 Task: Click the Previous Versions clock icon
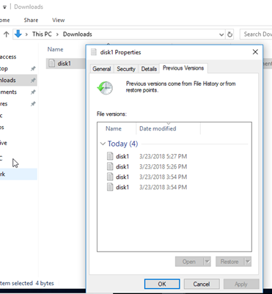click(x=105, y=88)
